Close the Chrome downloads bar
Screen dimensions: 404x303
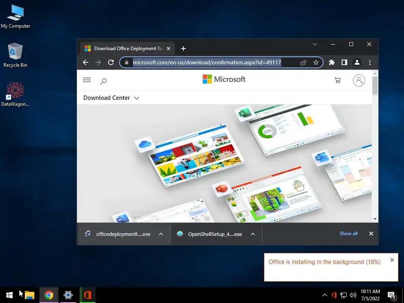[x=371, y=234]
